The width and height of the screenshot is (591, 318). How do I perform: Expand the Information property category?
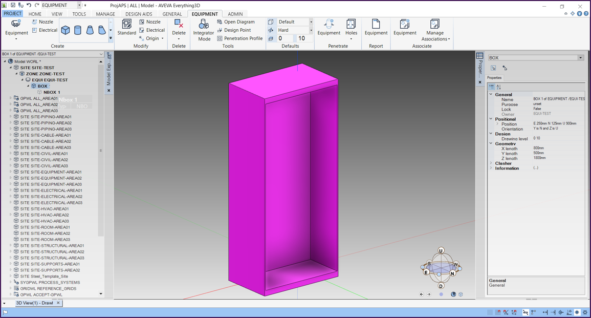point(491,168)
